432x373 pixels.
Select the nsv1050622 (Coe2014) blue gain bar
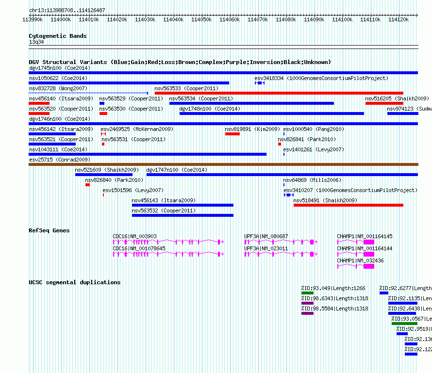[129, 83]
